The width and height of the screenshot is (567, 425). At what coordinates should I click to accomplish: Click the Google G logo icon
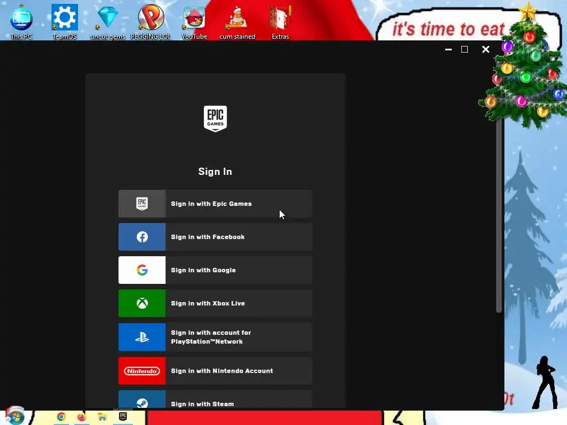pyautogui.click(x=142, y=270)
